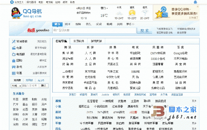207x130 pixels.
Task: Click the star and mail icon in login banner
Action: 161,12
